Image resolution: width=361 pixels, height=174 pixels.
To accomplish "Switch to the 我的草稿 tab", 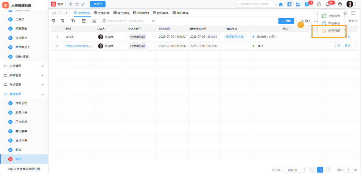I will point(180,13).
